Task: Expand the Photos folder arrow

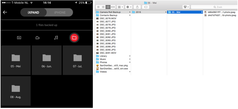Action: click(130, 62)
